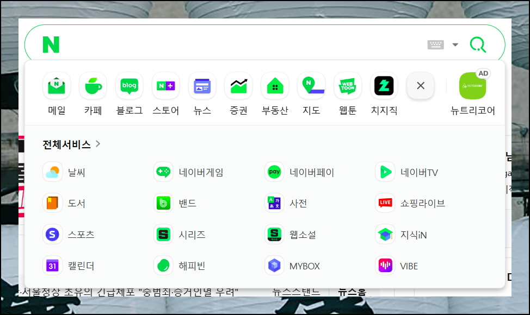The width and height of the screenshot is (530, 315).
Task: Click the VIBE text label
Action: pyautogui.click(x=409, y=266)
